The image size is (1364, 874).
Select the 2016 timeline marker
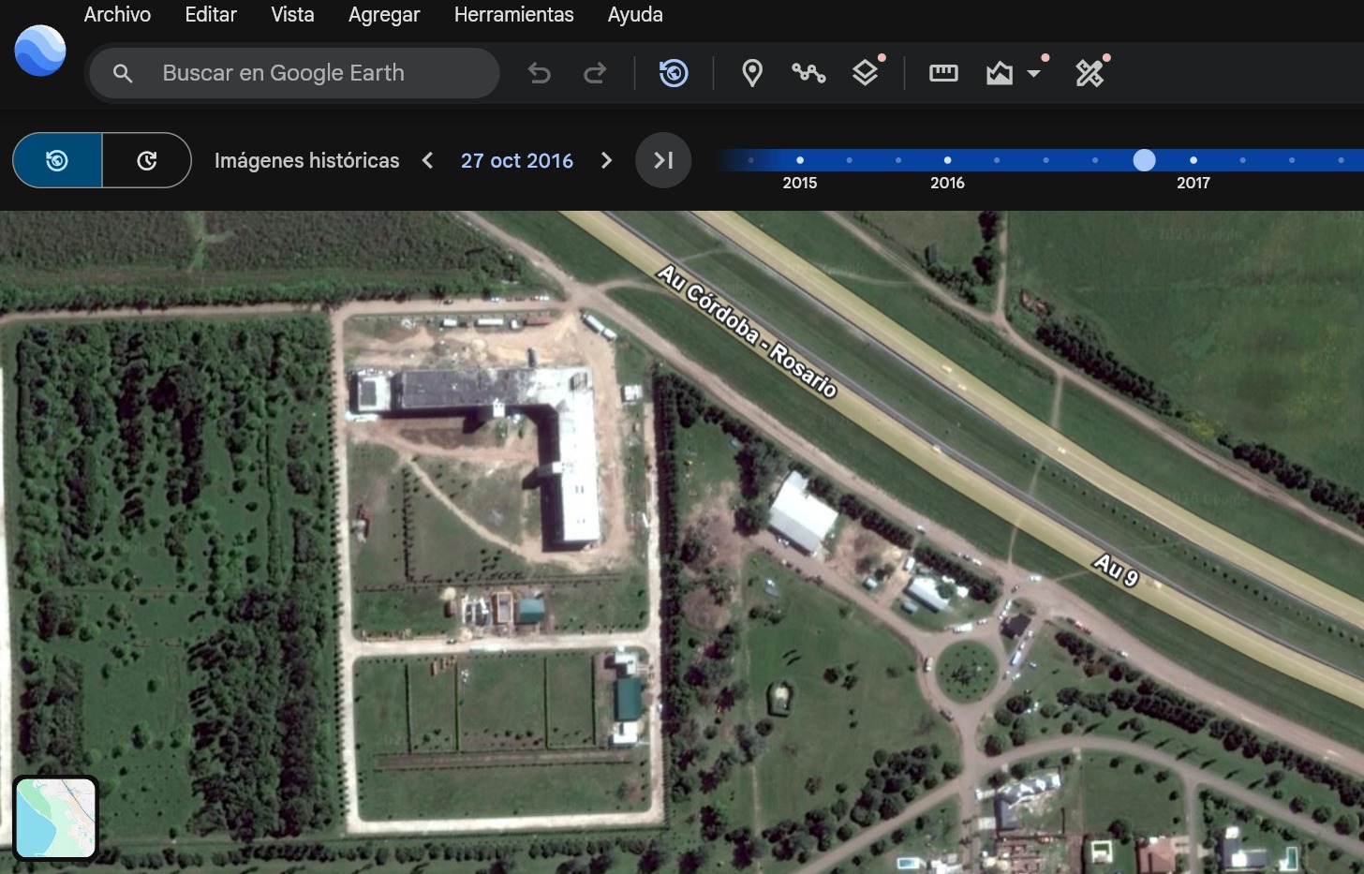tap(947, 160)
